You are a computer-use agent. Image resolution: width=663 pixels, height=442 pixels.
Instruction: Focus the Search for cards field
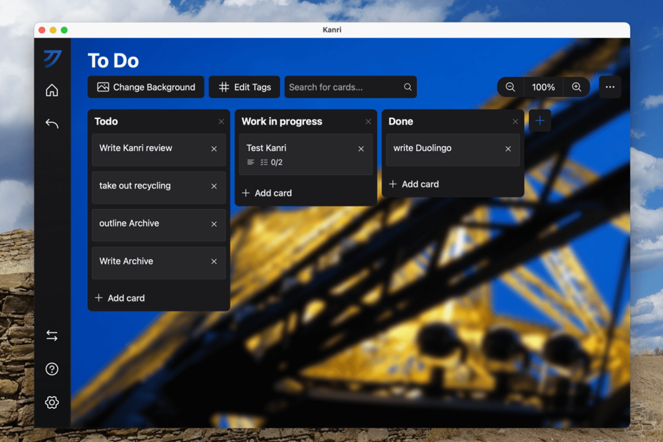click(344, 87)
